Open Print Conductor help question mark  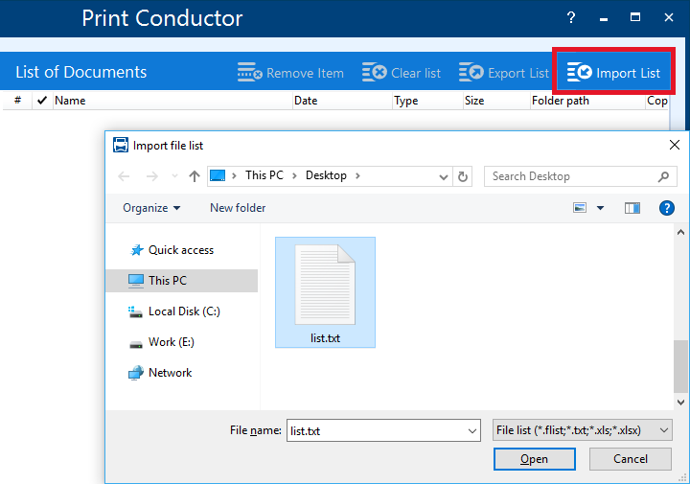tap(571, 17)
